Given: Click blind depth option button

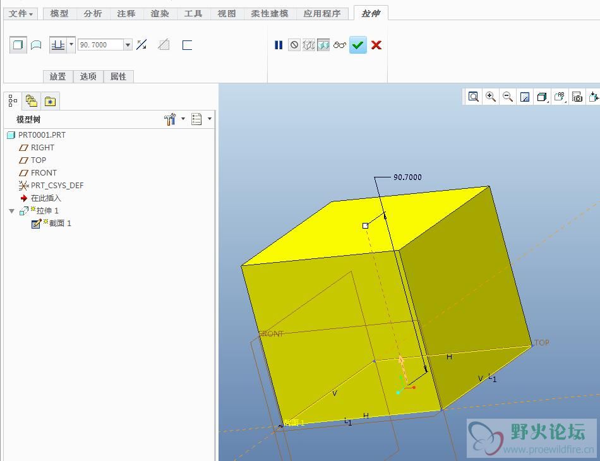Looking at the screenshot, I should point(58,45).
